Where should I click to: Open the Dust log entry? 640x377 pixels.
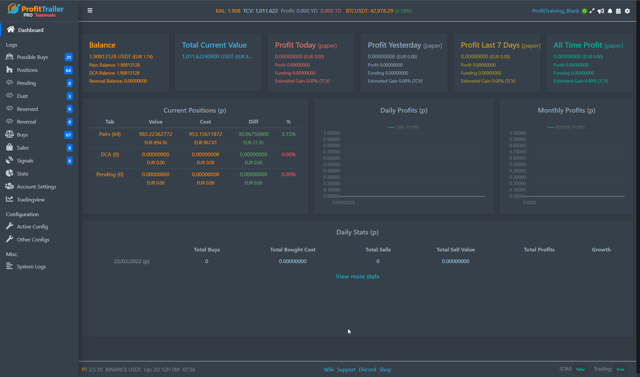(22, 96)
